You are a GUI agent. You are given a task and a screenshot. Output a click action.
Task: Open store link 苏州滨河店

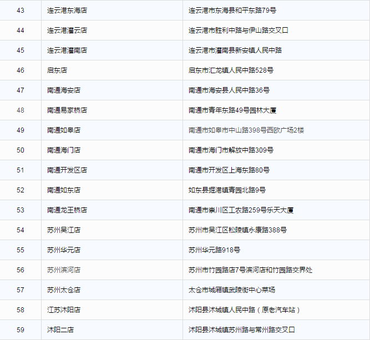(64, 270)
